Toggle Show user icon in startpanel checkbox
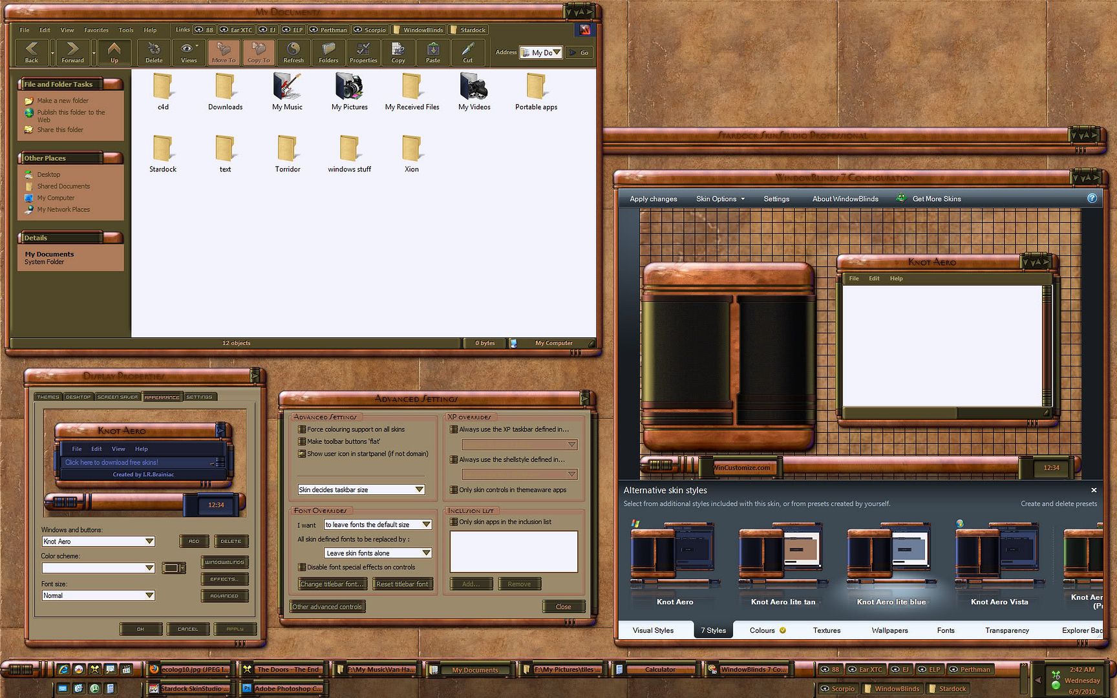The width and height of the screenshot is (1117, 698). point(301,454)
